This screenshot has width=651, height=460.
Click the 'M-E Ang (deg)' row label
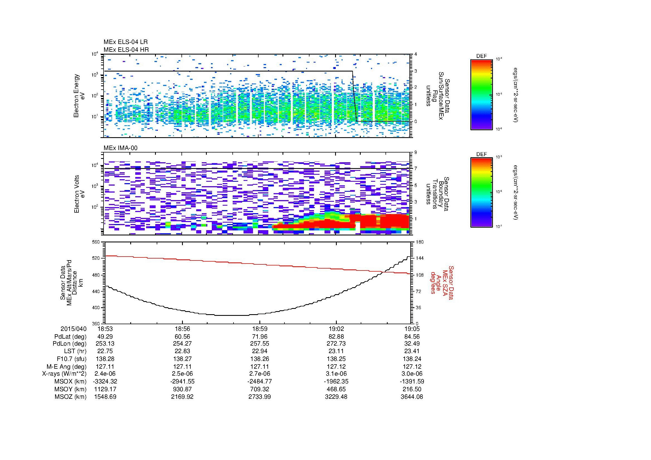[x=67, y=366]
